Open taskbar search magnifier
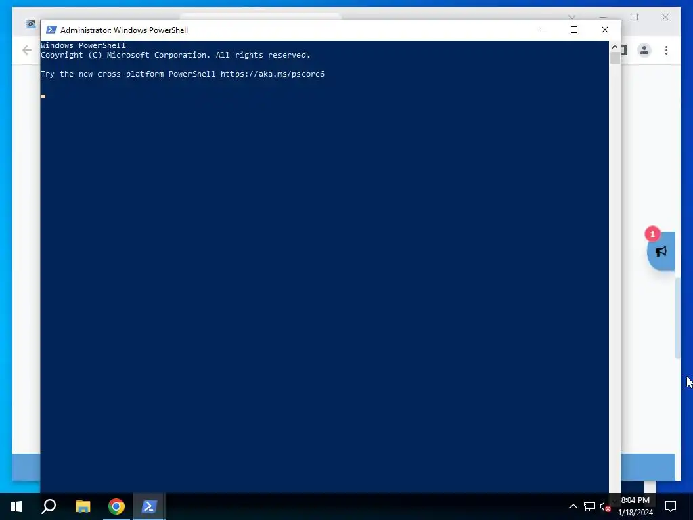 pos(49,506)
